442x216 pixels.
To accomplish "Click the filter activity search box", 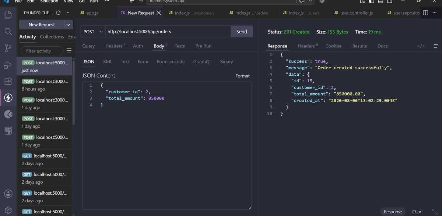I will pyautogui.click(x=42, y=51).
